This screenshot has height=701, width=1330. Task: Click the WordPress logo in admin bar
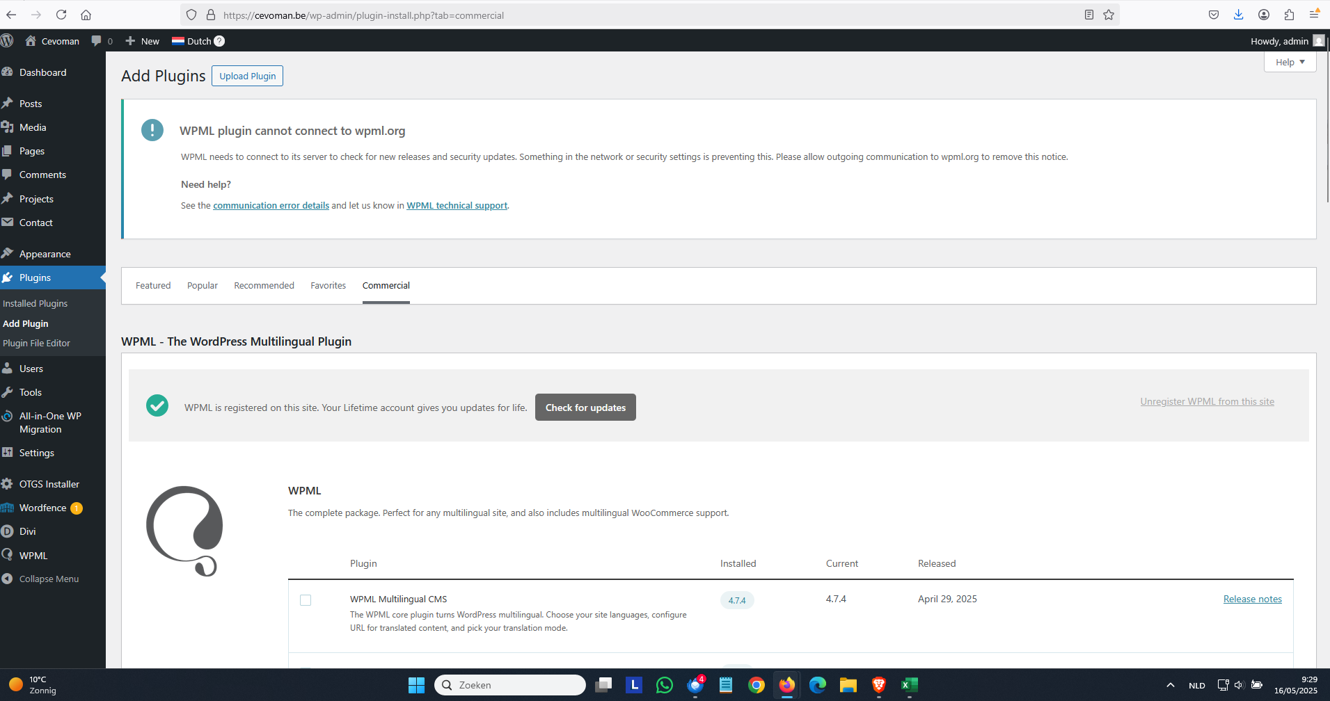point(7,40)
